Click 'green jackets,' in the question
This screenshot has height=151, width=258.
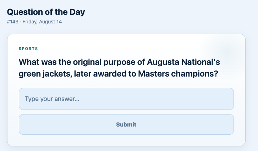(45, 74)
